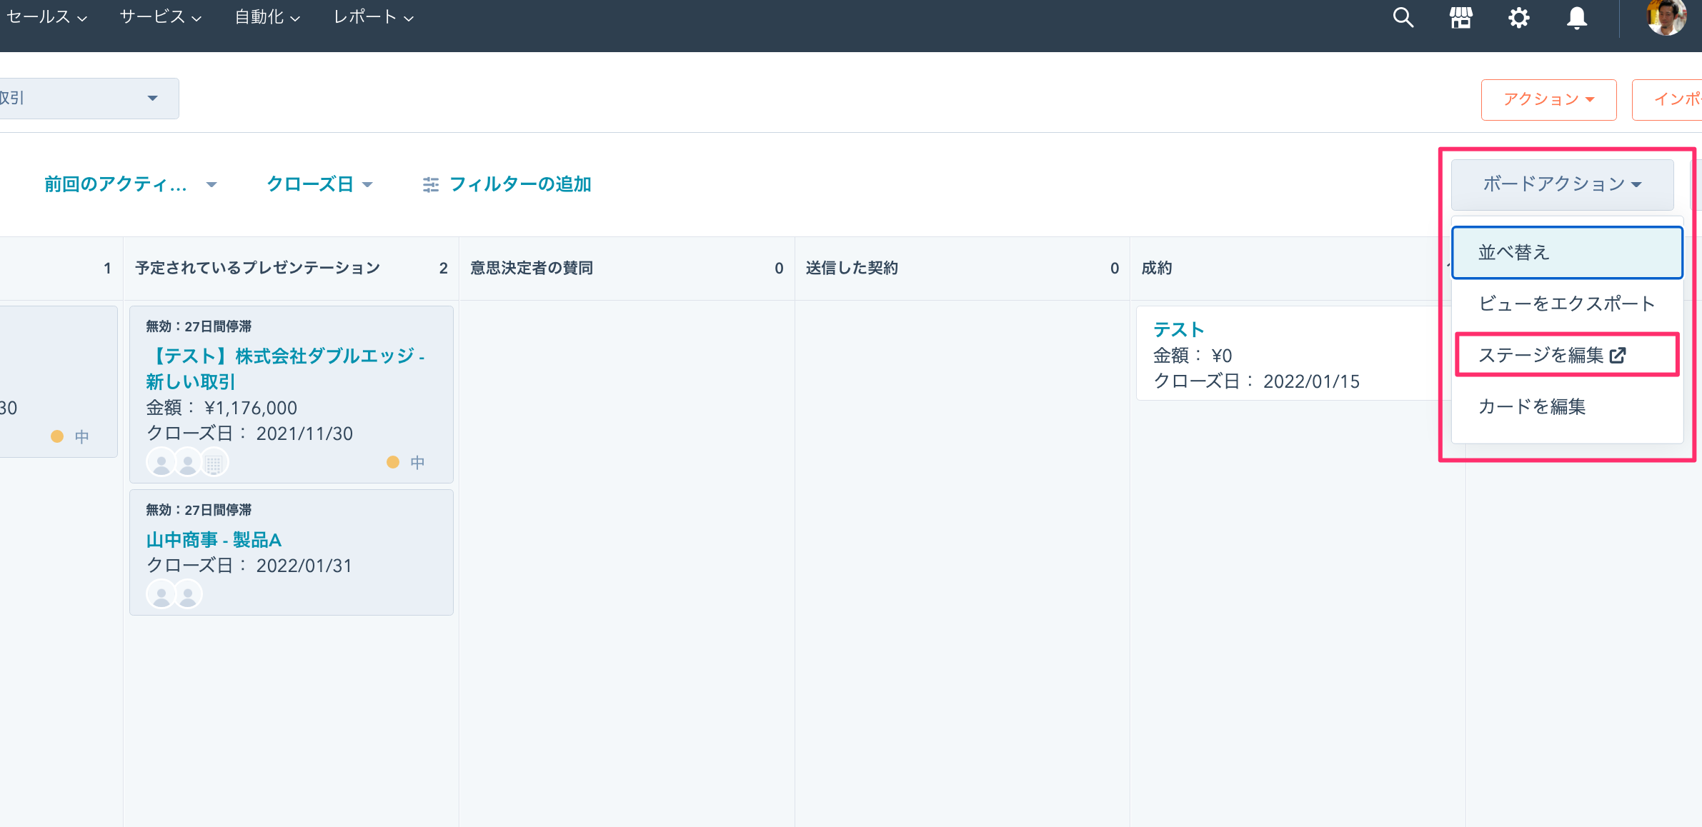Click the first contact avatar on 株式会社ダブルエッジ card

161,463
